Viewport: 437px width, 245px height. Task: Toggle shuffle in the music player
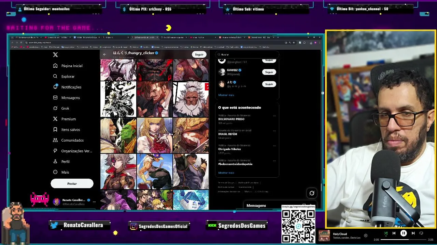tap(386, 233)
